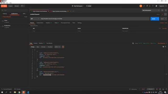Copy the response body with copy icon
Screen dimensions: 168x94
coord(163,47)
